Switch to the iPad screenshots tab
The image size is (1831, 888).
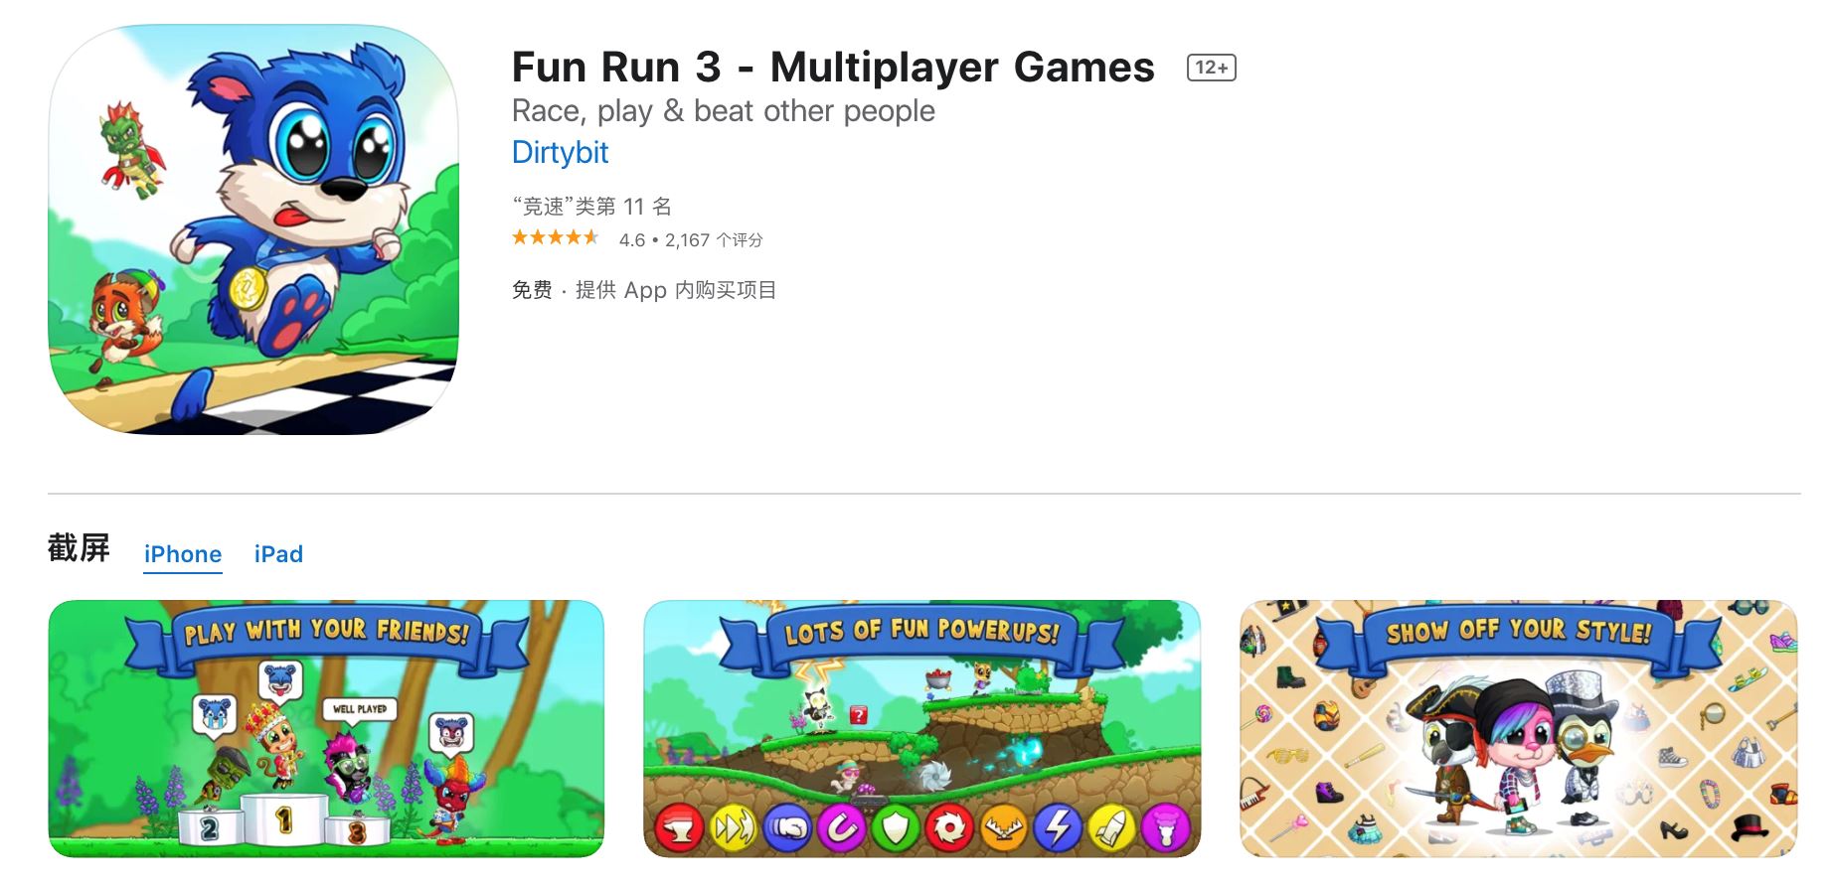(x=278, y=554)
